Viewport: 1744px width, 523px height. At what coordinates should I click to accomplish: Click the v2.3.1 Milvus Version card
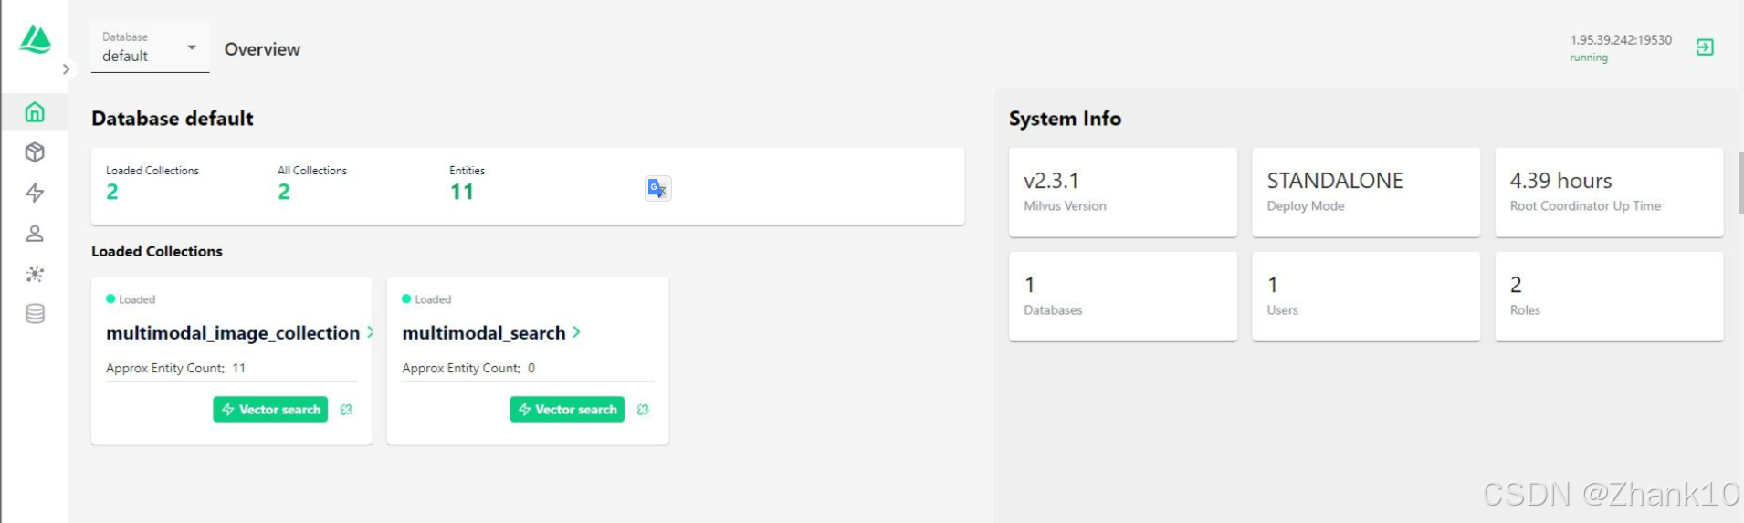pyautogui.click(x=1123, y=193)
